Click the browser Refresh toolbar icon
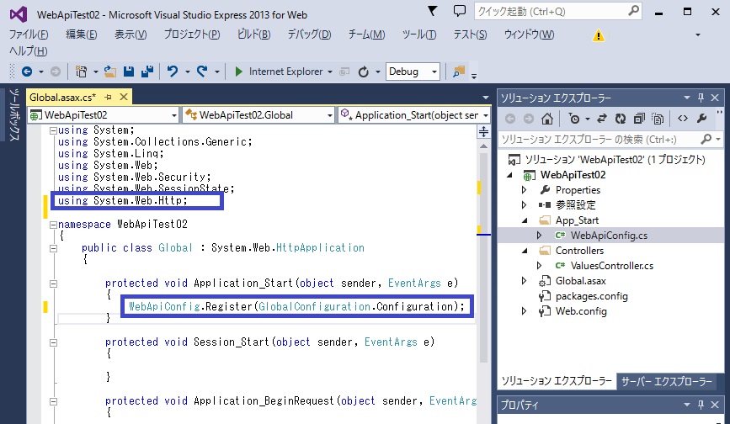The image size is (730, 424). [x=364, y=72]
